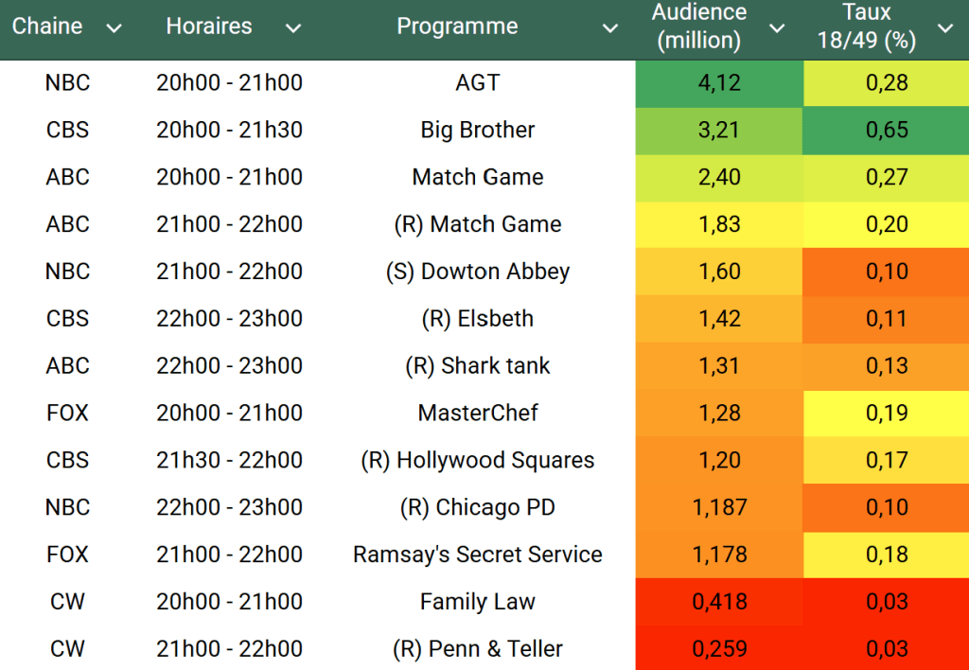Image resolution: width=969 pixels, height=670 pixels.
Task: Select the MasterChef programme cell
Action: tap(478, 414)
